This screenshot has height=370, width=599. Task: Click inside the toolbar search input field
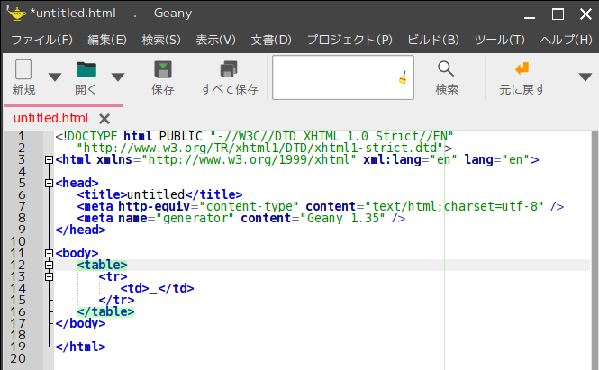333,77
